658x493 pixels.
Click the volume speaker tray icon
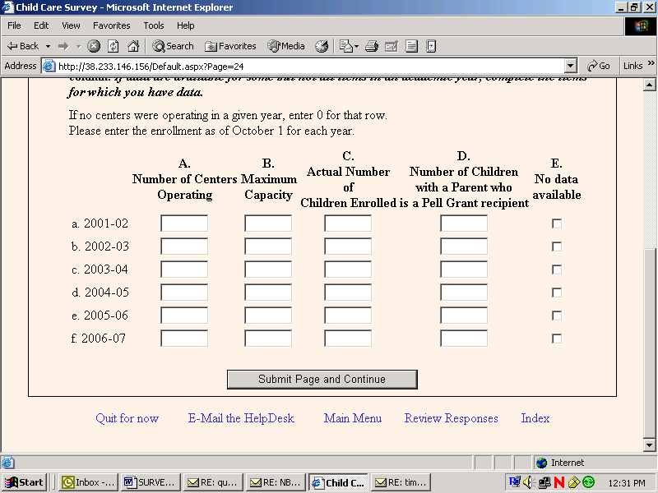pos(529,482)
